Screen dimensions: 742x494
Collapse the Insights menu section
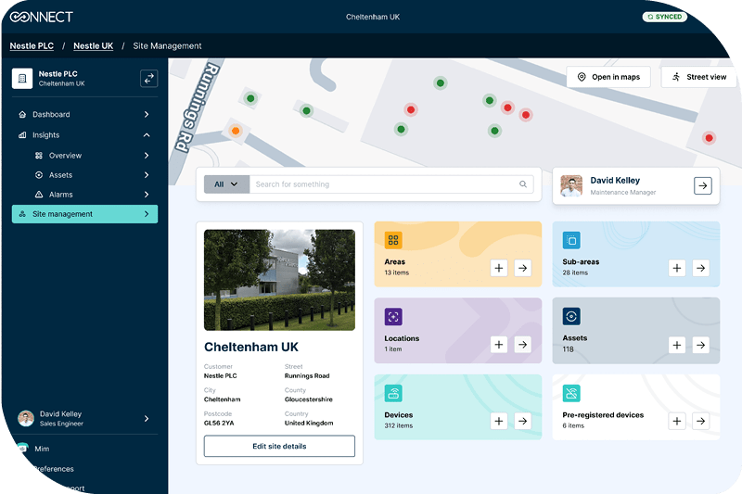click(x=147, y=135)
